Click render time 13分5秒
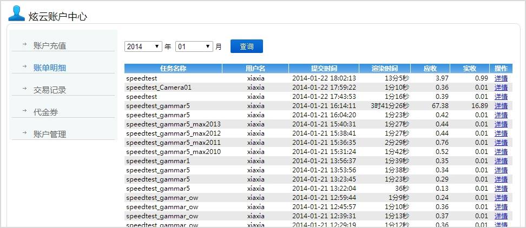 [x=397, y=78]
